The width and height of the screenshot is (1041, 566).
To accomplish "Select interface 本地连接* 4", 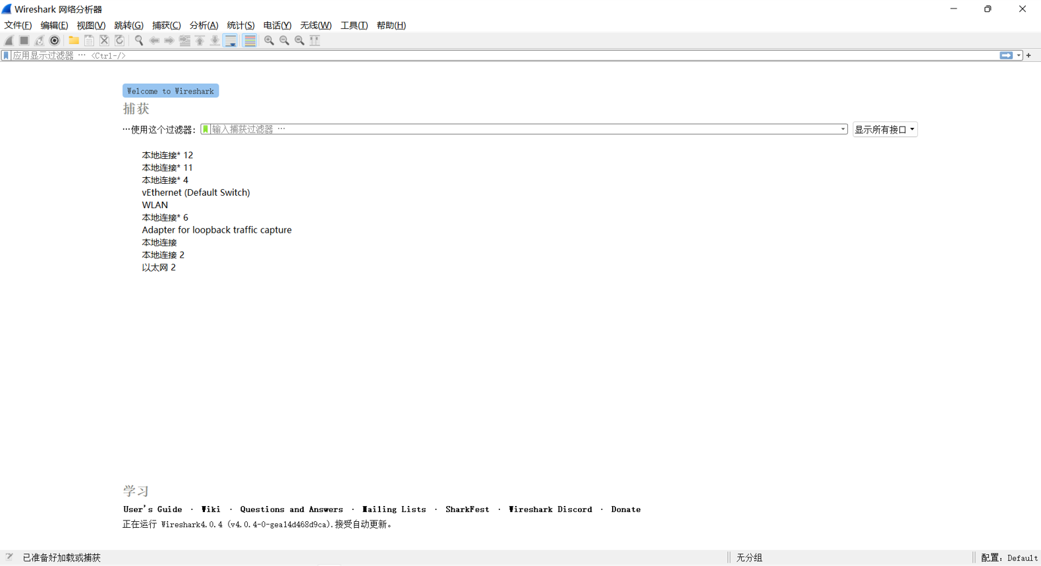I will point(165,180).
